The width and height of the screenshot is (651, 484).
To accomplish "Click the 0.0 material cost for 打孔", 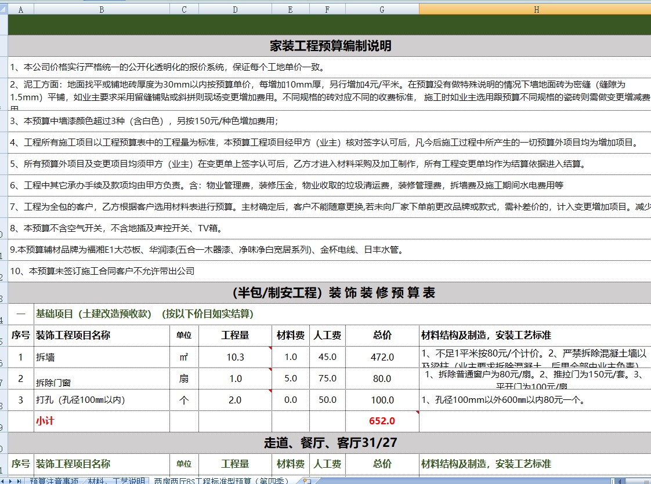I will (291, 400).
